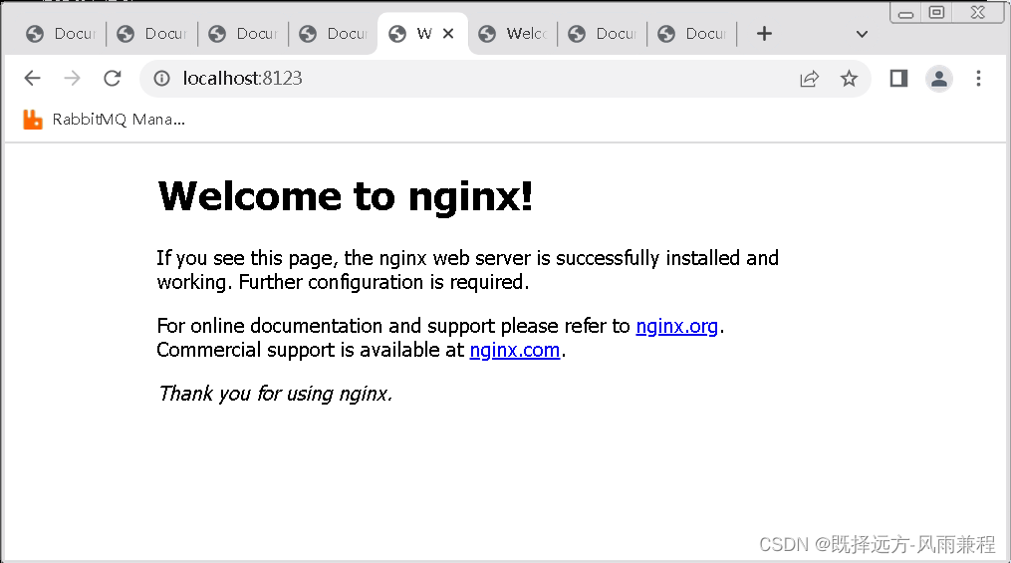Screen dimensions: 1011x563
Task: Go forward with the arrow button
Action: pyautogui.click(x=72, y=79)
